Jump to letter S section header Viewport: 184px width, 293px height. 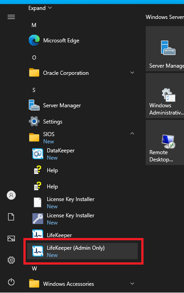pyautogui.click(x=34, y=90)
